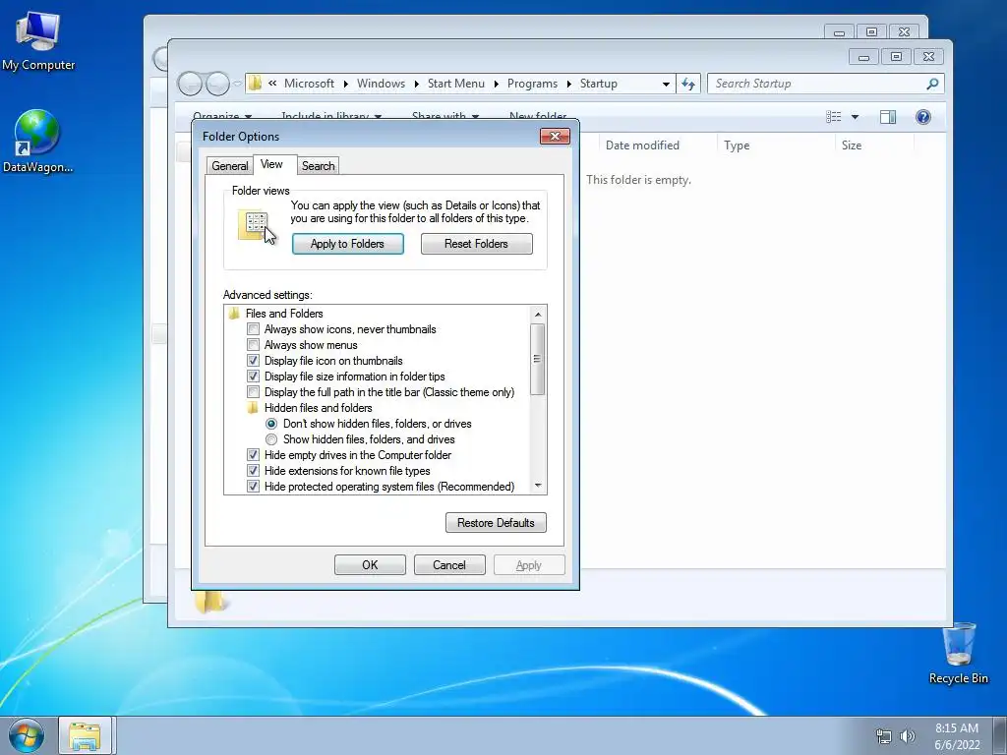Click the folder icon in details pane
Screen dimensions: 1007x755
(210, 601)
